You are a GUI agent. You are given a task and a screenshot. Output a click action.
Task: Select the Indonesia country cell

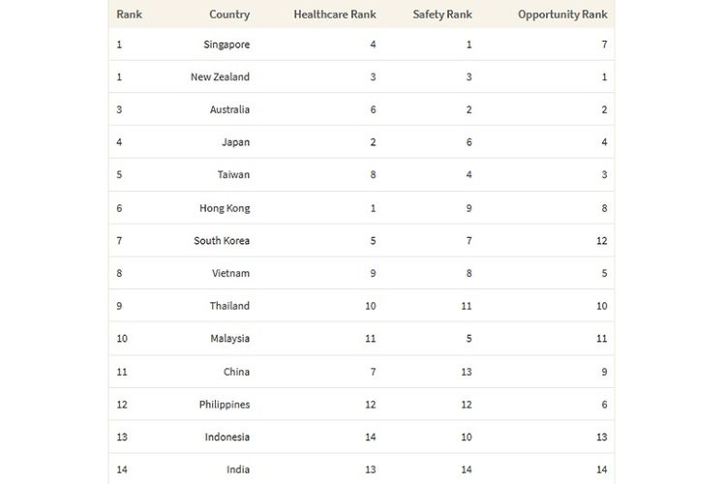227,438
